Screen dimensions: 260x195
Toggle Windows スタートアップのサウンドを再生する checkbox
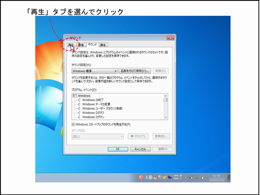(x=73, y=124)
